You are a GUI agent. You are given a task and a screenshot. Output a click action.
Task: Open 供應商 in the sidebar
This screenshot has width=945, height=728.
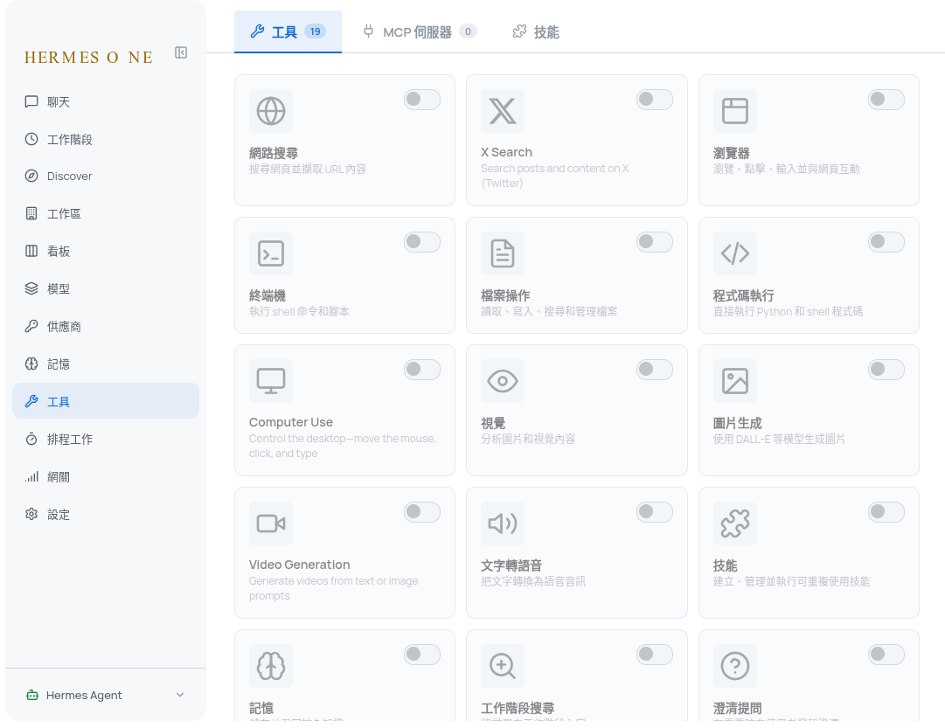click(106, 326)
